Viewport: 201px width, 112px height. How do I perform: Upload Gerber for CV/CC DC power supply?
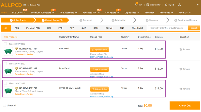point(99,89)
